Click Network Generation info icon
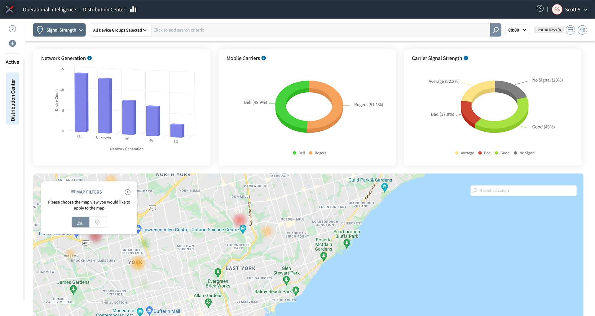The height and width of the screenshot is (316, 595). pyautogui.click(x=90, y=58)
